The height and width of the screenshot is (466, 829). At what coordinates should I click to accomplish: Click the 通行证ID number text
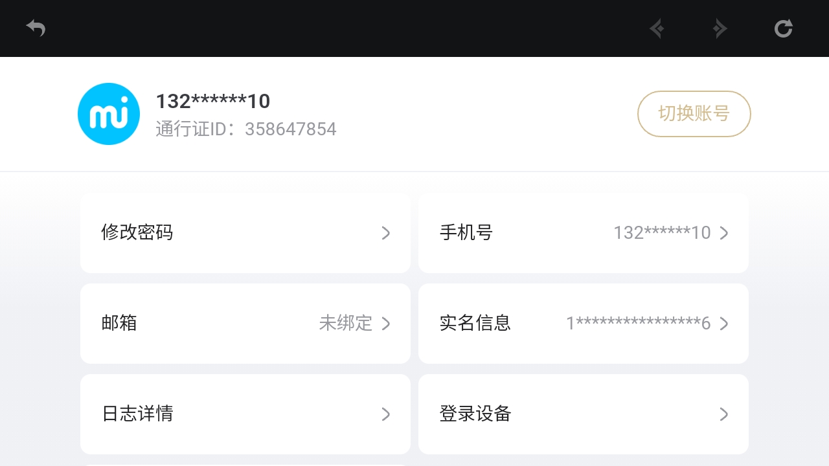[x=290, y=129]
